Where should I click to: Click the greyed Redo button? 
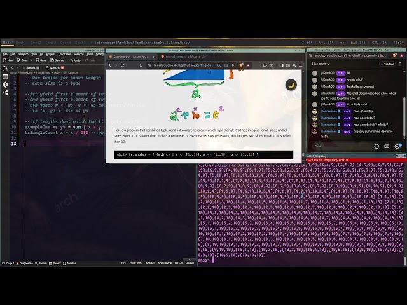pyautogui.click(x=90, y=60)
